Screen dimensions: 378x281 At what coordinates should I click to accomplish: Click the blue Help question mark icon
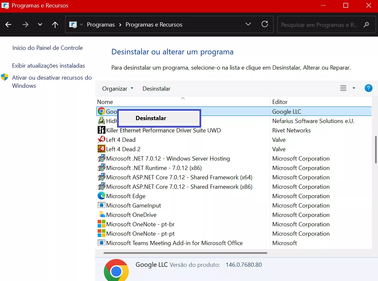[368, 88]
